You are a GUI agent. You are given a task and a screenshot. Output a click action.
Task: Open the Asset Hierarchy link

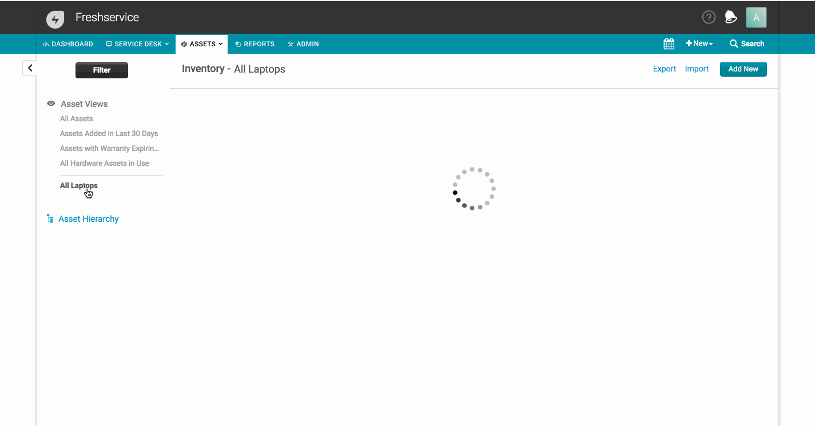pyautogui.click(x=89, y=219)
